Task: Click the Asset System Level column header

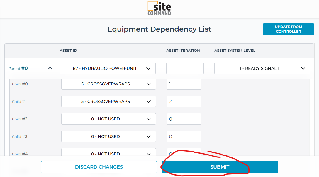Action: click(235, 51)
